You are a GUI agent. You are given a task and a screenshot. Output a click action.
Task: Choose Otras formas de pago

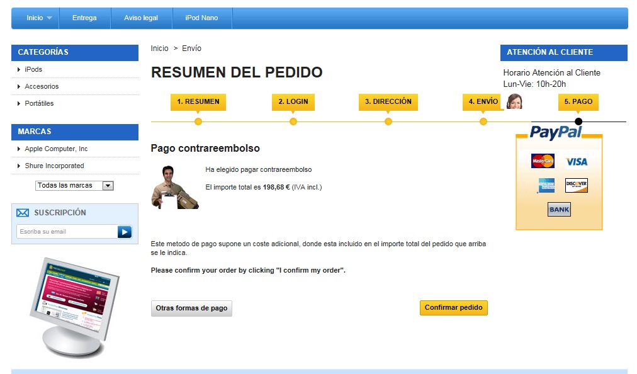tap(191, 308)
